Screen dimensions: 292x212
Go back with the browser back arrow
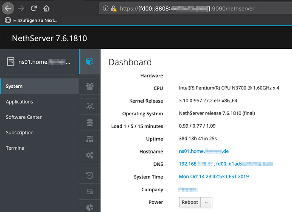pos(8,8)
